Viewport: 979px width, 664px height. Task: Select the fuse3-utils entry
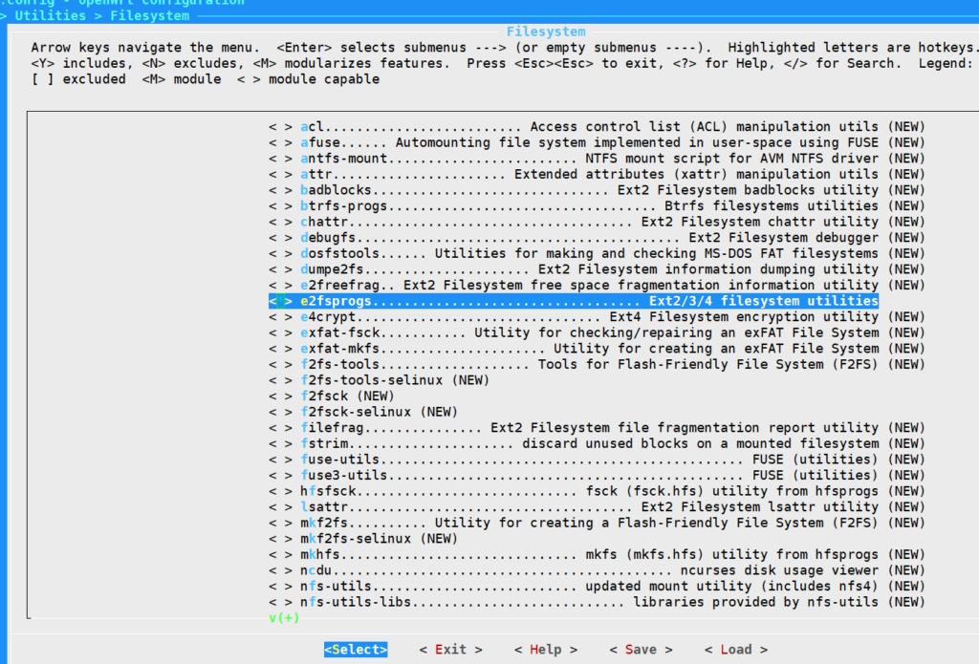click(597, 476)
